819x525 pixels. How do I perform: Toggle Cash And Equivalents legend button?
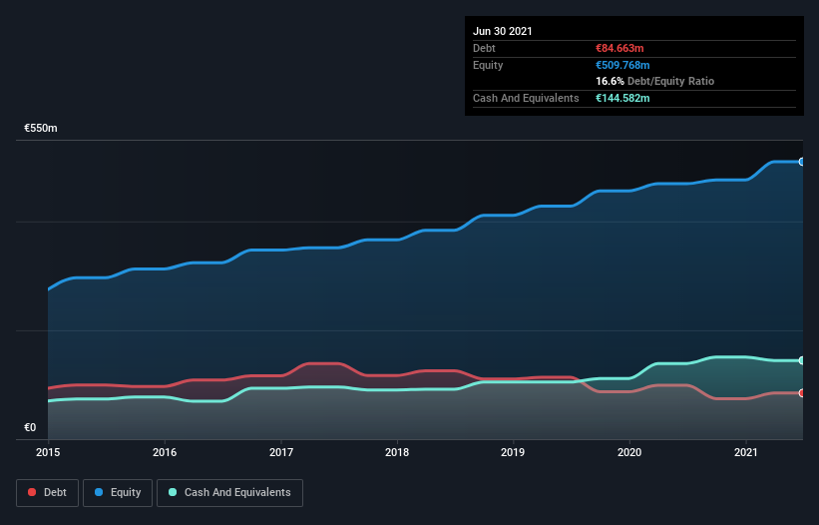(229, 493)
